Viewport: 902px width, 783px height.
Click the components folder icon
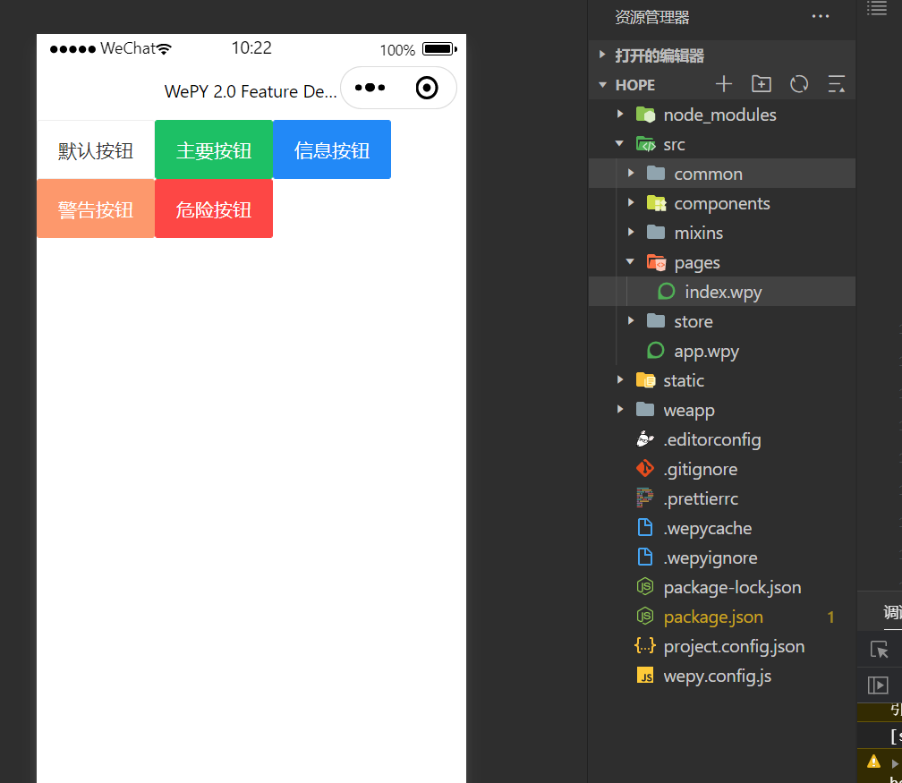coord(656,203)
